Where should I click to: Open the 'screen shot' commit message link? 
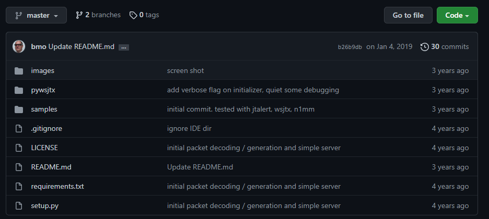click(185, 71)
